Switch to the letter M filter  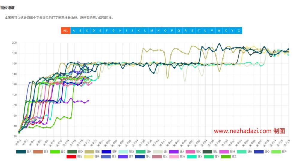tap(151, 31)
